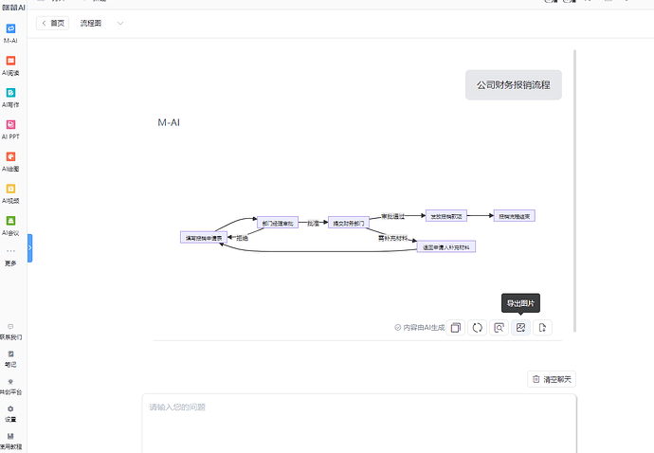Click the magnifier preview icon
Screen dimensions: 654x453
pyautogui.click(x=500, y=328)
